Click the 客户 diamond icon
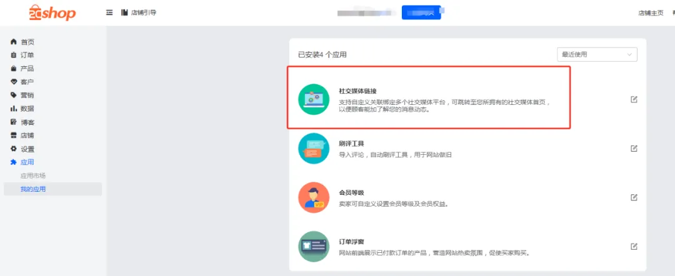The height and width of the screenshot is (276, 675). (x=14, y=82)
